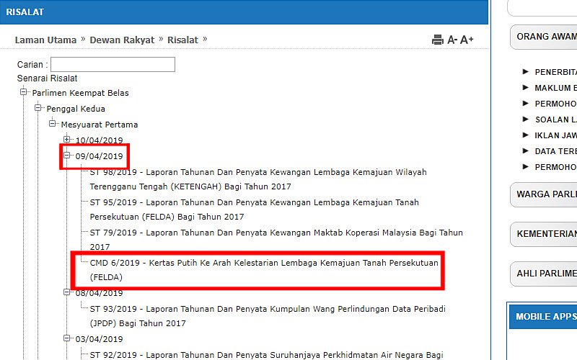Click the SOALAN sidebar menu item

pos(555,120)
